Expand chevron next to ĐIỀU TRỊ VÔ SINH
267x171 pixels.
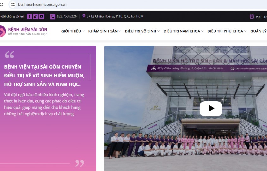[159, 31]
